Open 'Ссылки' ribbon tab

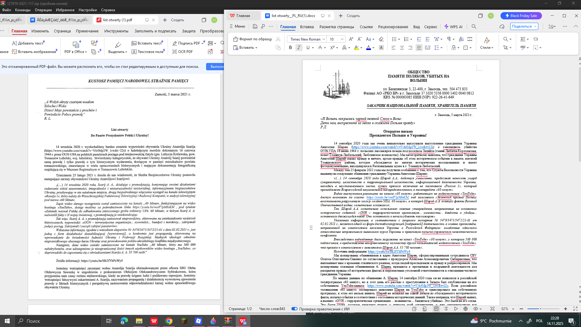pyautogui.click(x=366, y=27)
